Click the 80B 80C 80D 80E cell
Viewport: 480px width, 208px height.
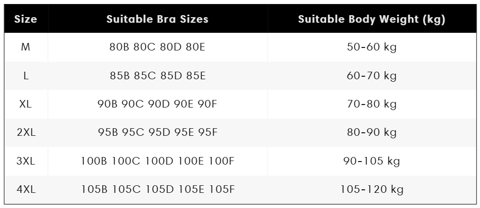click(x=158, y=47)
